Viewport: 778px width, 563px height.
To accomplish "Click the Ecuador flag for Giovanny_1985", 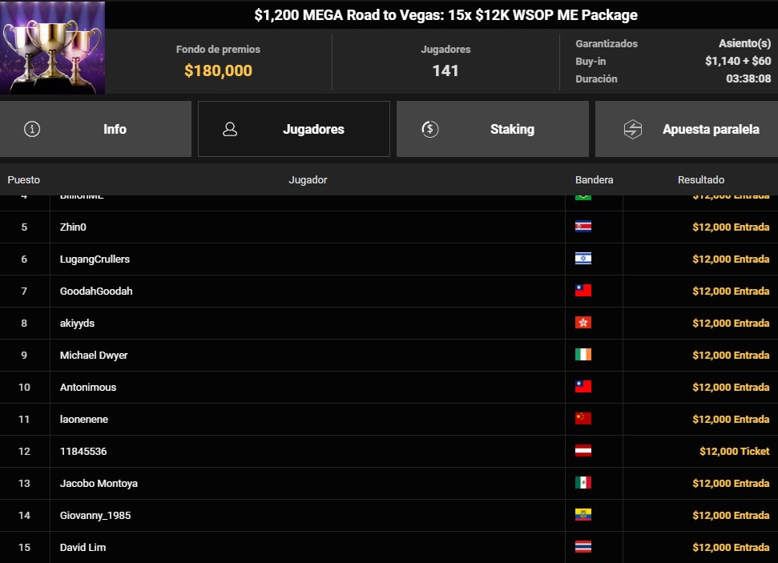I will [x=583, y=515].
